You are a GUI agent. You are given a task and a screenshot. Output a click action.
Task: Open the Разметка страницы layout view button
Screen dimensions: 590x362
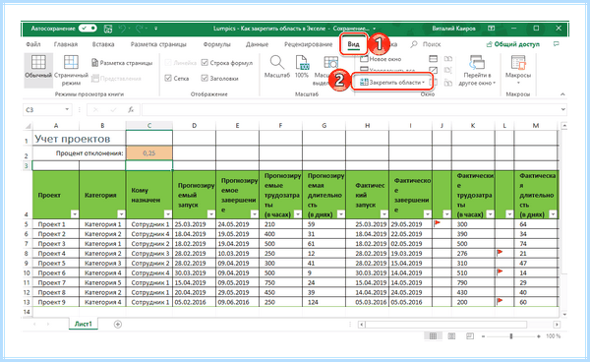[x=122, y=63]
